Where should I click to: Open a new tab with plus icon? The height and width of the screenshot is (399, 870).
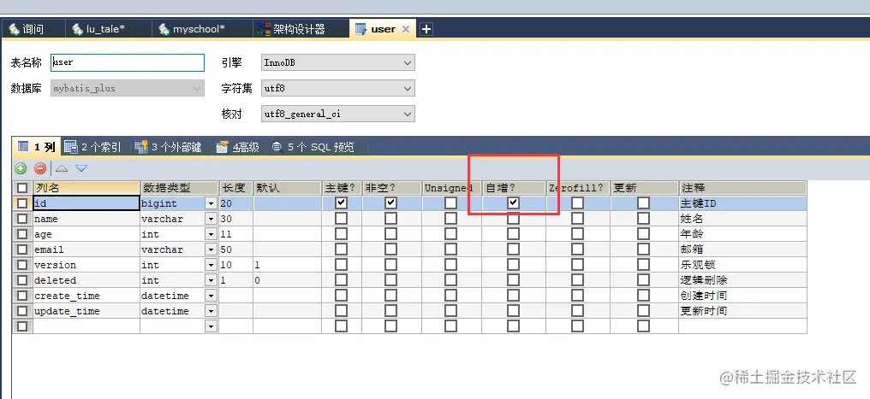[x=426, y=29]
